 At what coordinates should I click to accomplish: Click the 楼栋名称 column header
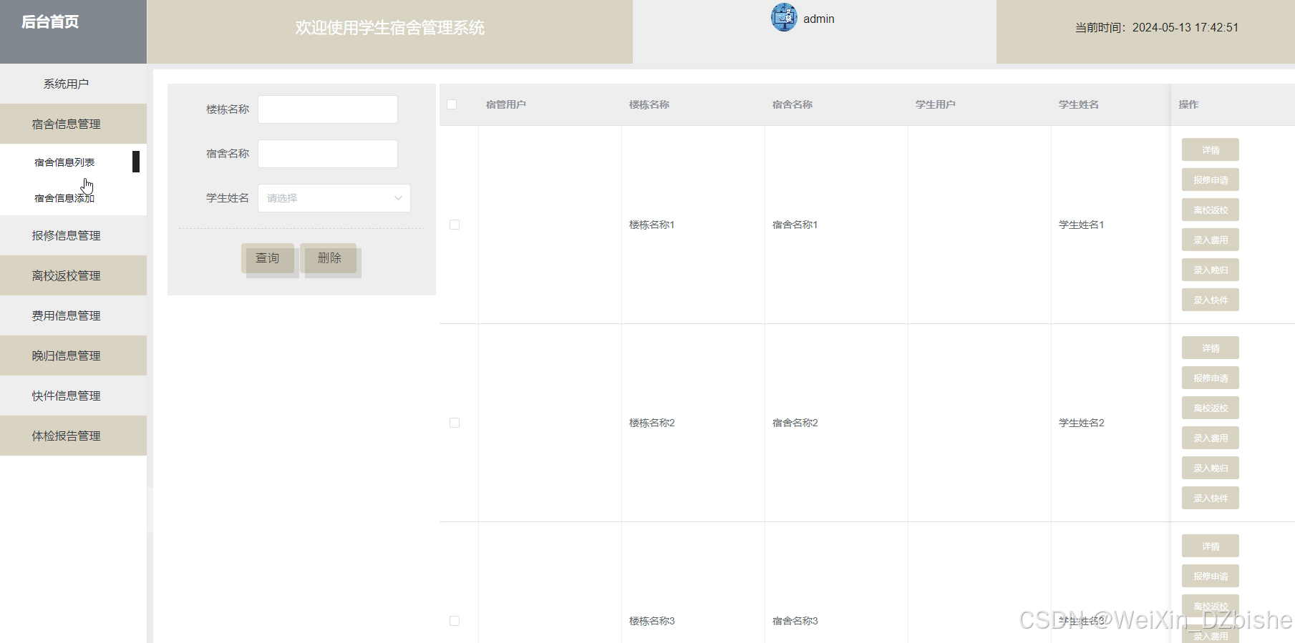point(649,104)
